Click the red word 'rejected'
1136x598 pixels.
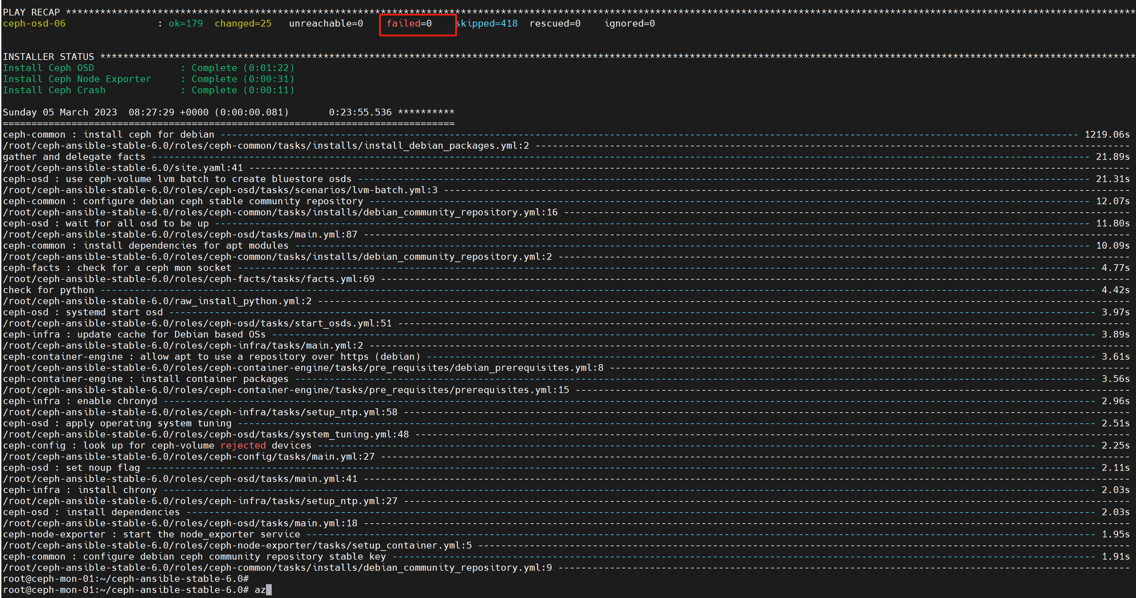coord(243,446)
